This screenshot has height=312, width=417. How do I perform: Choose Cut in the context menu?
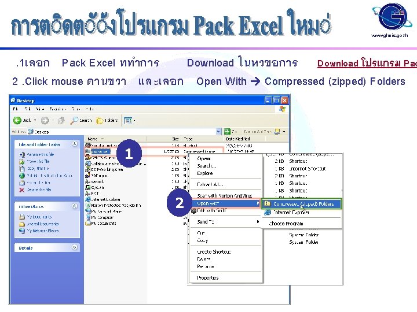(226, 233)
